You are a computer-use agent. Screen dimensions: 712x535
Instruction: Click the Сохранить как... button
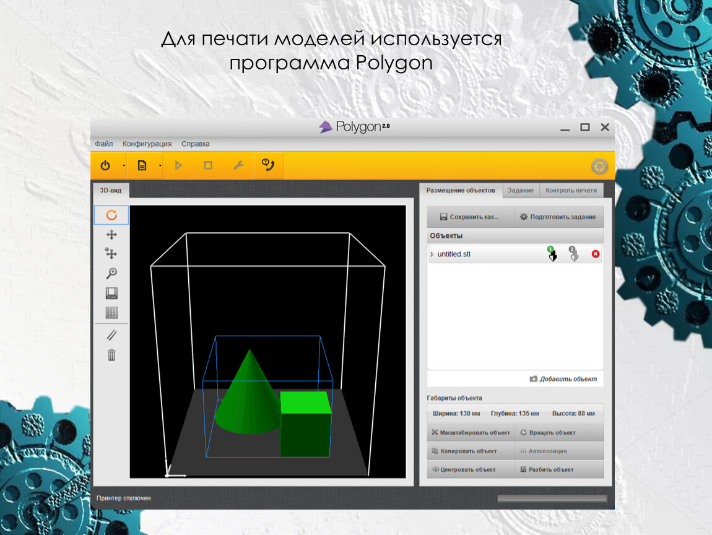click(471, 217)
